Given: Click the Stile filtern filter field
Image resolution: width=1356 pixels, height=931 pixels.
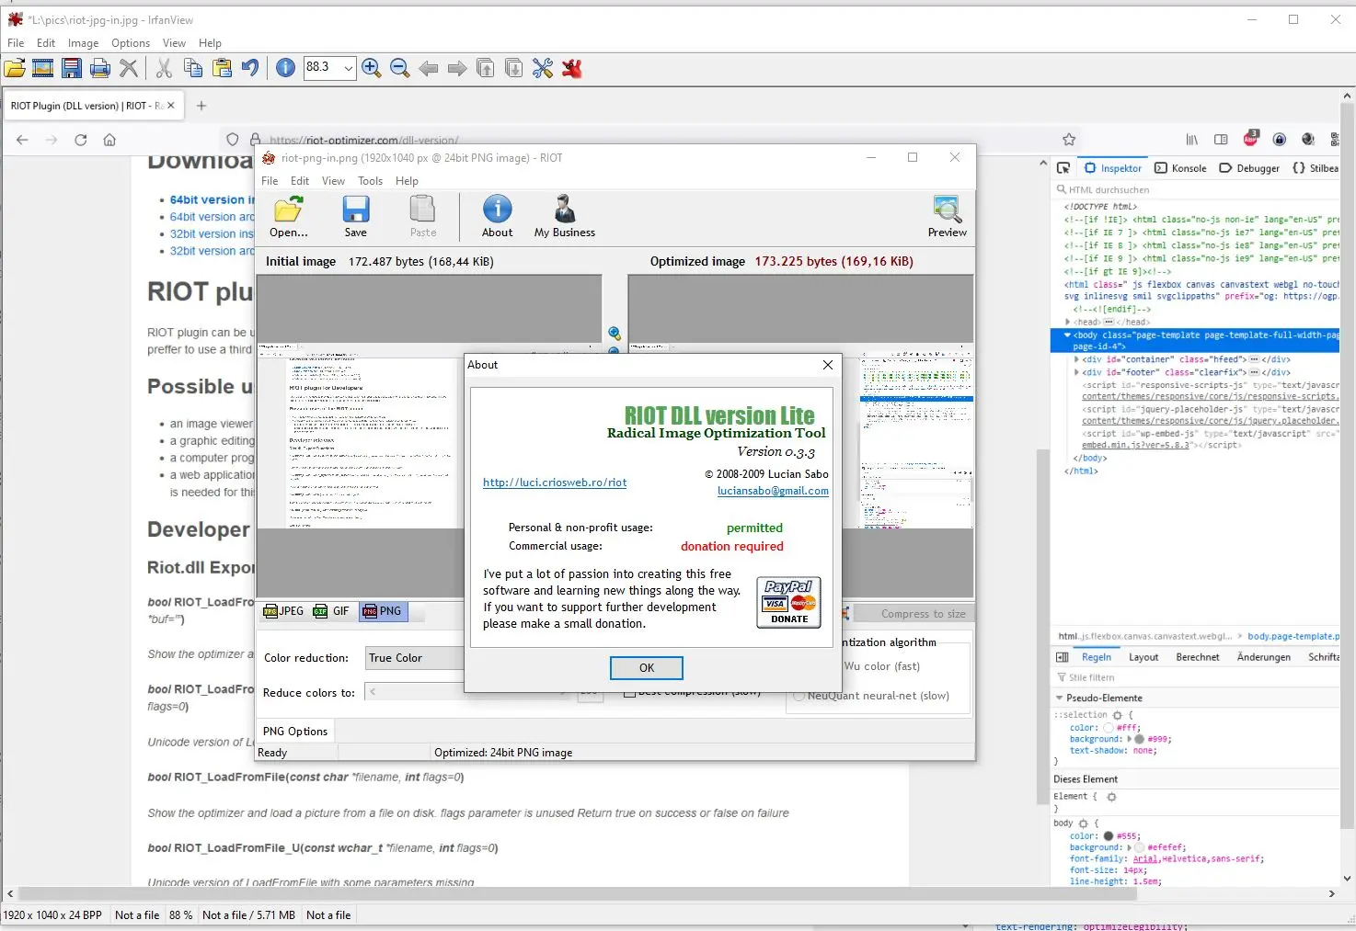Looking at the screenshot, I should [x=1196, y=677].
